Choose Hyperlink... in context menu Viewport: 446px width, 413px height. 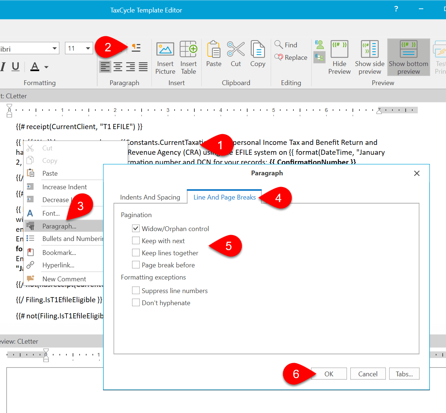(58, 265)
